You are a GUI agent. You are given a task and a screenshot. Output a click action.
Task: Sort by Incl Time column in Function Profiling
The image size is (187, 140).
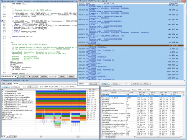[x=142, y=93]
